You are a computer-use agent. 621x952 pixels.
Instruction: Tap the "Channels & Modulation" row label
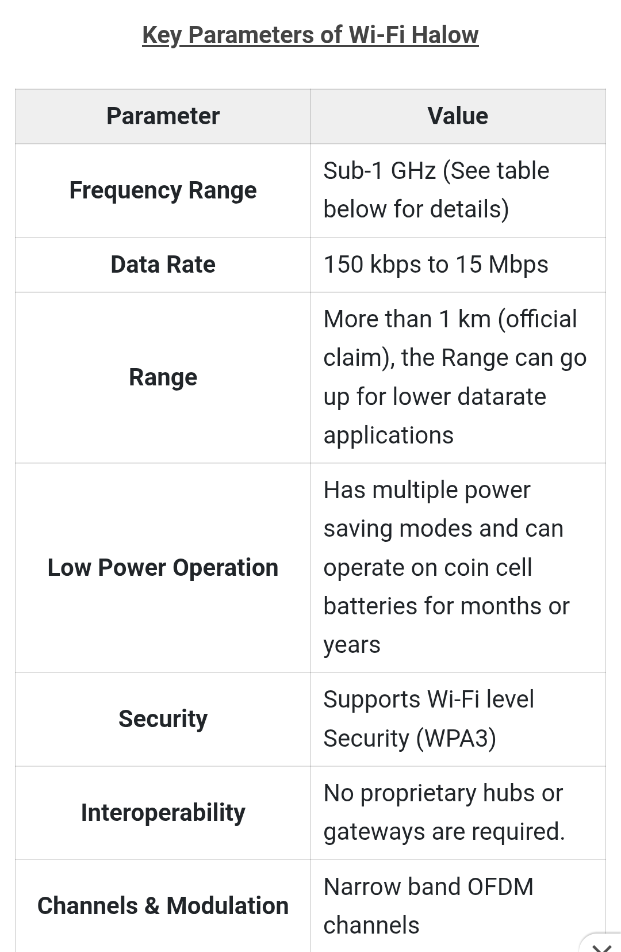coord(163,906)
